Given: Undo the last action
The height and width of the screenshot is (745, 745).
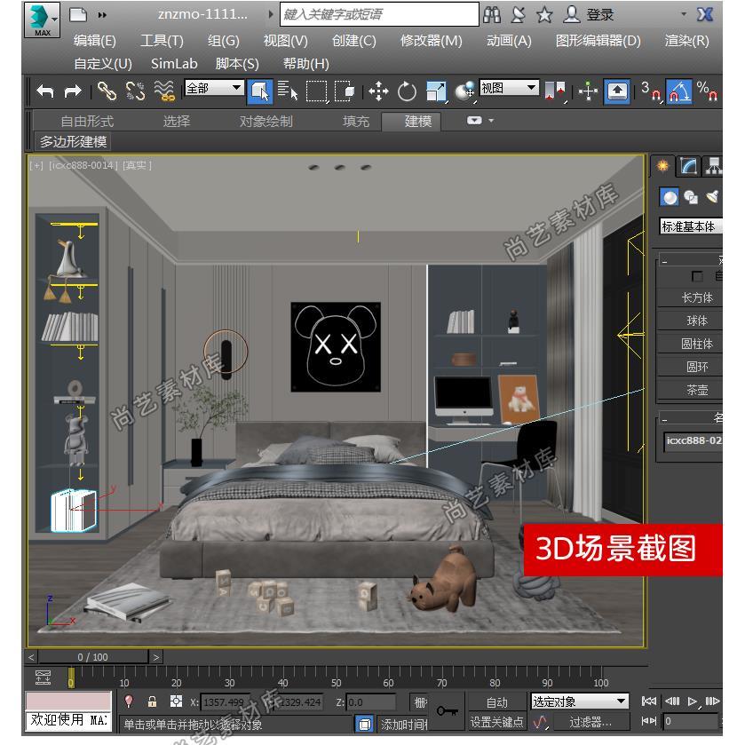Looking at the screenshot, I should pyautogui.click(x=45, y=91).
